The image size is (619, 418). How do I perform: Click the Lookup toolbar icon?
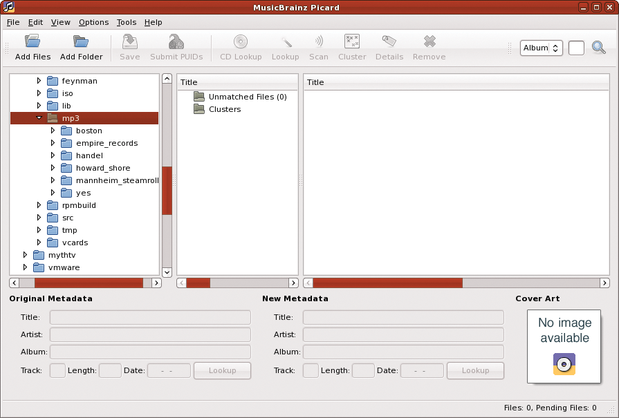click(286, 41)
